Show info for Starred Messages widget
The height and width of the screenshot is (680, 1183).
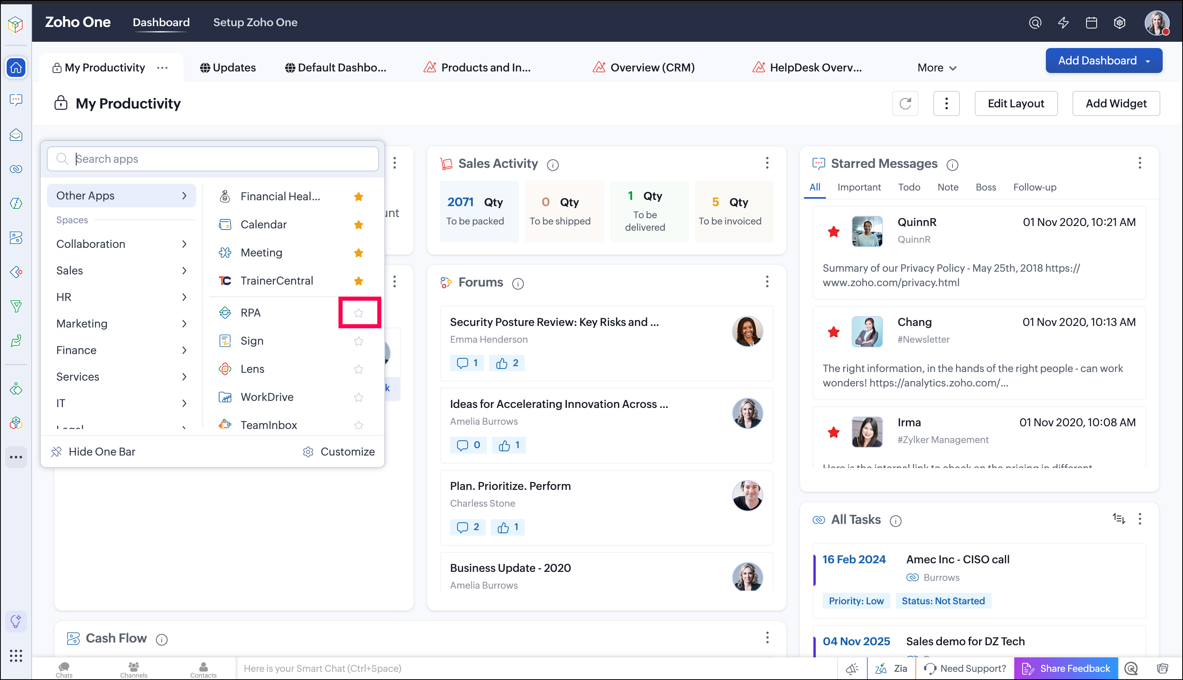pyautogui.click(x=952, y=165)
